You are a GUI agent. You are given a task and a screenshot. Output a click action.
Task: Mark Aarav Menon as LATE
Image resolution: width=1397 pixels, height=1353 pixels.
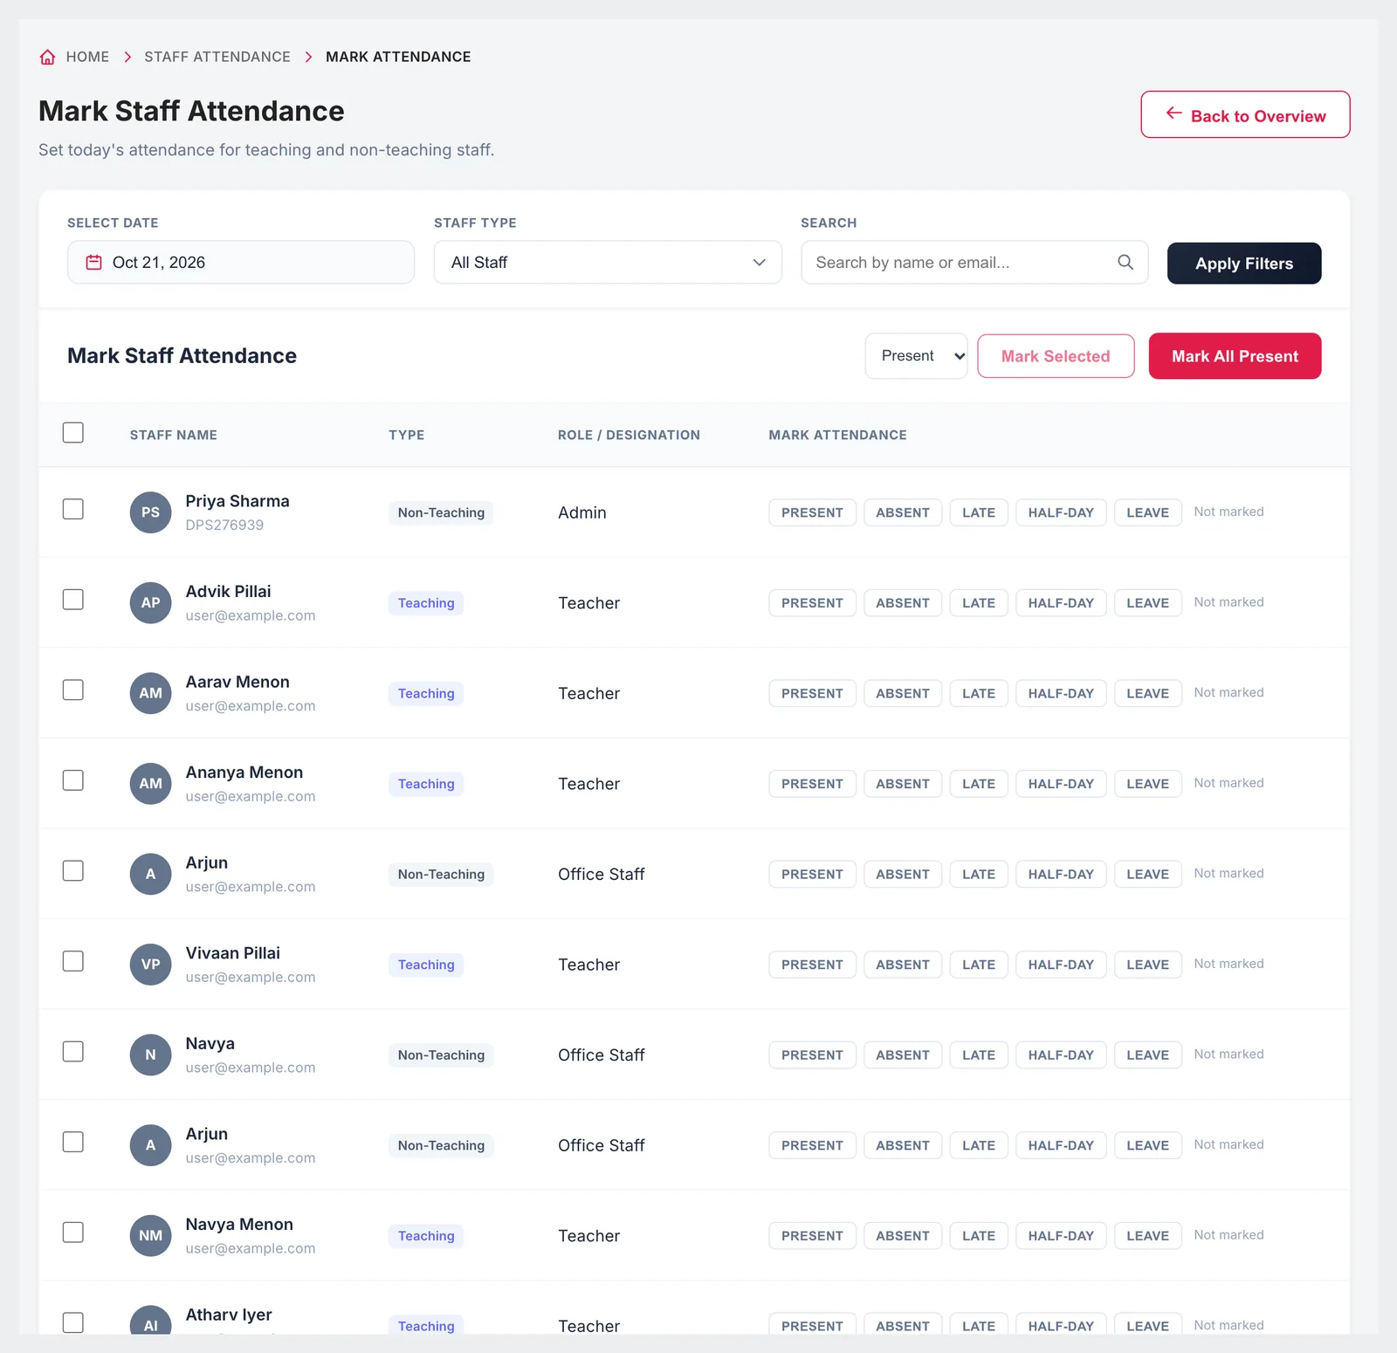[x=979, y=693]
